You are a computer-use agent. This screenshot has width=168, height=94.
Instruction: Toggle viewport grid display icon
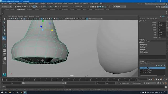coord(24,19)
